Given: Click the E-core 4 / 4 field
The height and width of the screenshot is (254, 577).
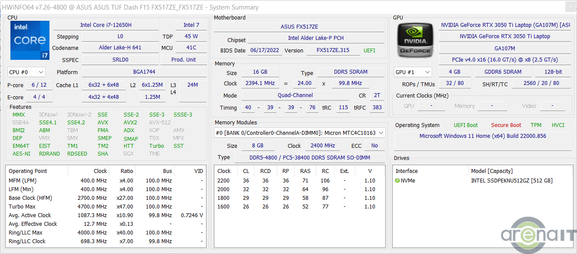Looking at the screenshot, I should [39, 97].
